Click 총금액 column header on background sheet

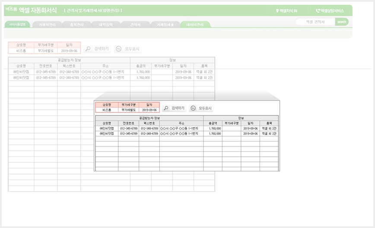(x=141, y=66)
